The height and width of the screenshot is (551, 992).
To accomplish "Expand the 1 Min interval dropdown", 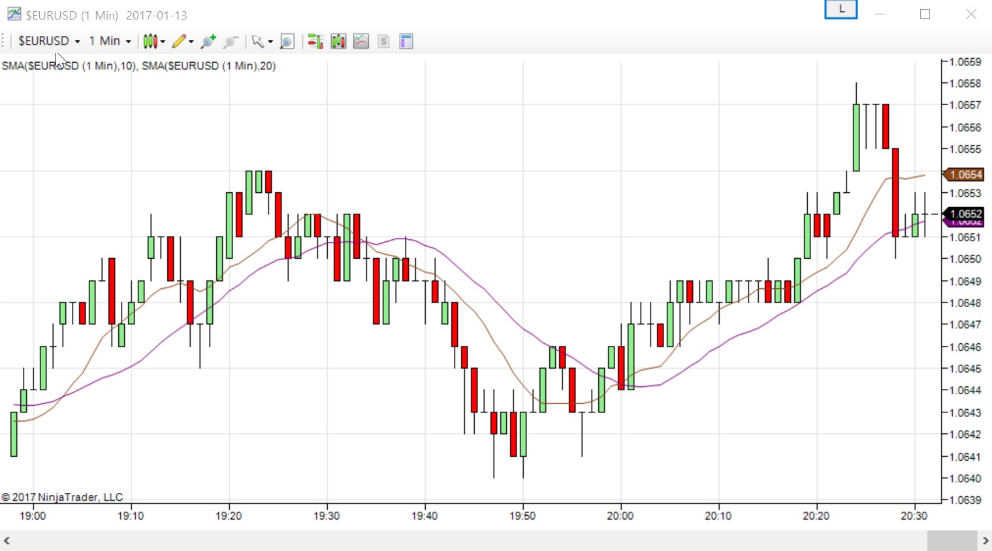I will [x=110, y=41].
